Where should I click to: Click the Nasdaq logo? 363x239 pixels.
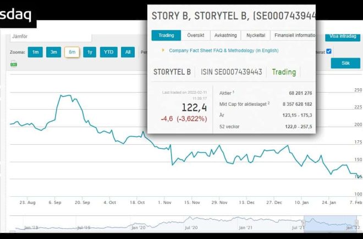16,15
